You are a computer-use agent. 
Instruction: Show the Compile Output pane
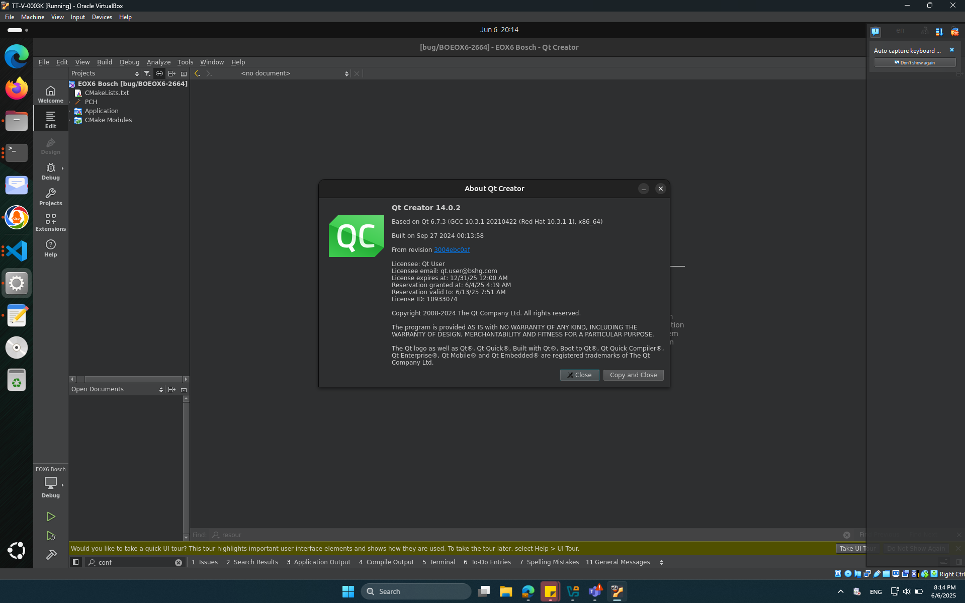click(386, 562)
